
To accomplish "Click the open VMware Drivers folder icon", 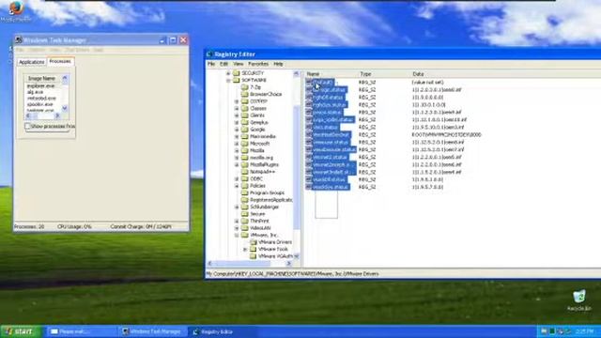I will (x=254, y=242).
